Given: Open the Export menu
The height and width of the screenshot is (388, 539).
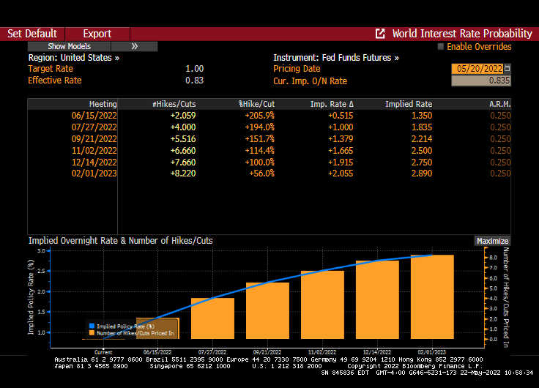Looking at the screenshot, I should coord(97,34).
